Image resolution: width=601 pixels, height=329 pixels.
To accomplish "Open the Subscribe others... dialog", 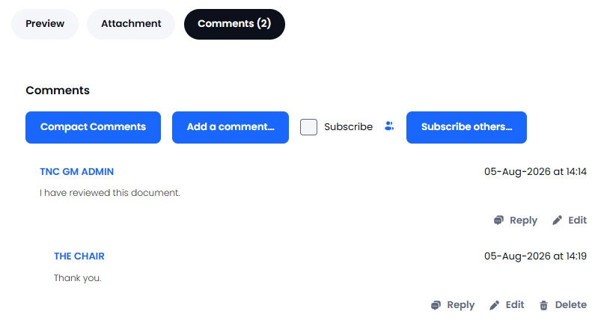I will tap(466, 128).
